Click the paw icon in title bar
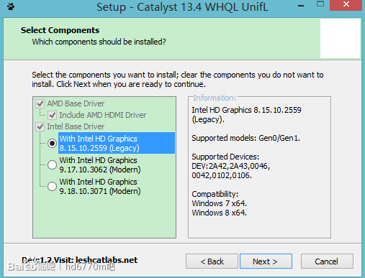 (11, 6)
